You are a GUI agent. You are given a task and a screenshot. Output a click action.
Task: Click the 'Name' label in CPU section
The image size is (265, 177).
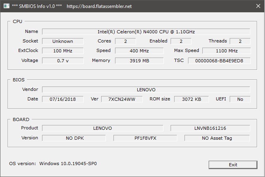(31, 31)
